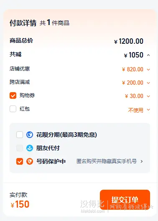
Task: Submit the order with 提交订单
Action: coord(125,200)
